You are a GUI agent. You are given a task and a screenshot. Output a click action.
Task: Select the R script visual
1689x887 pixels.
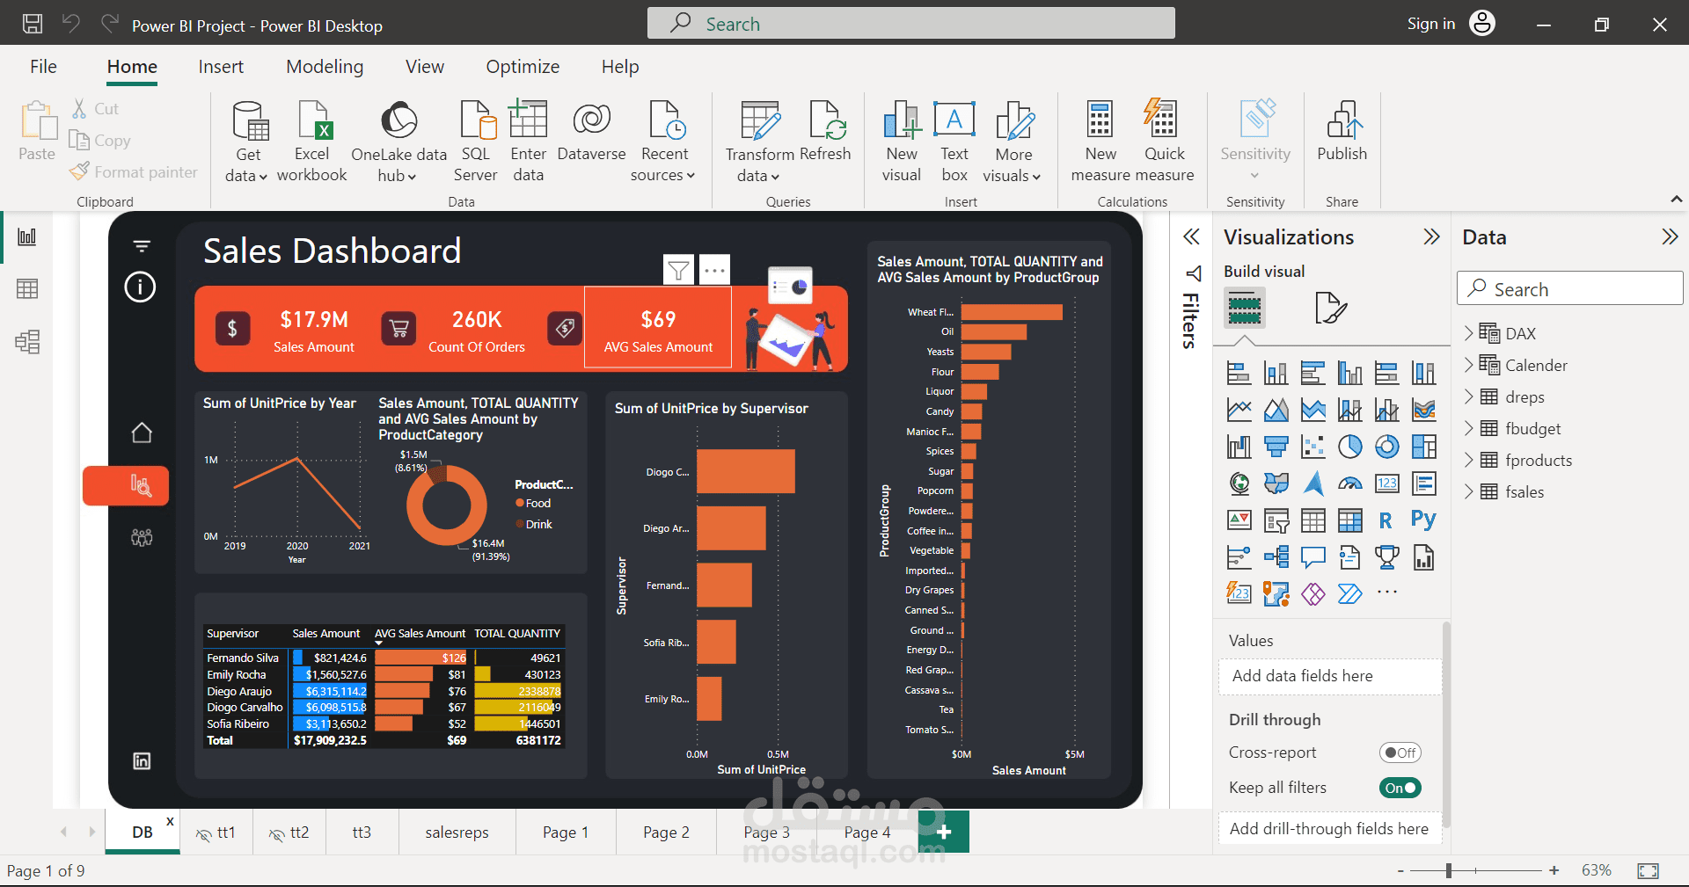click(1387, 520)
